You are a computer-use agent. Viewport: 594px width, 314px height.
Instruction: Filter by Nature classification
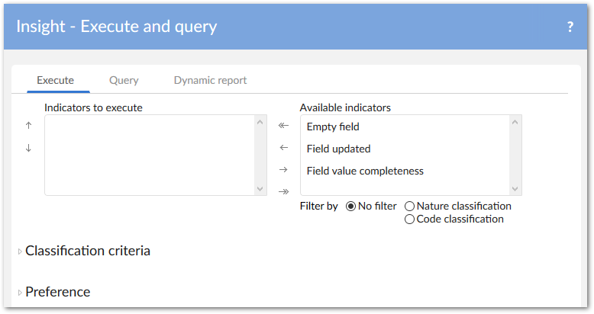[x=410, y=206]
